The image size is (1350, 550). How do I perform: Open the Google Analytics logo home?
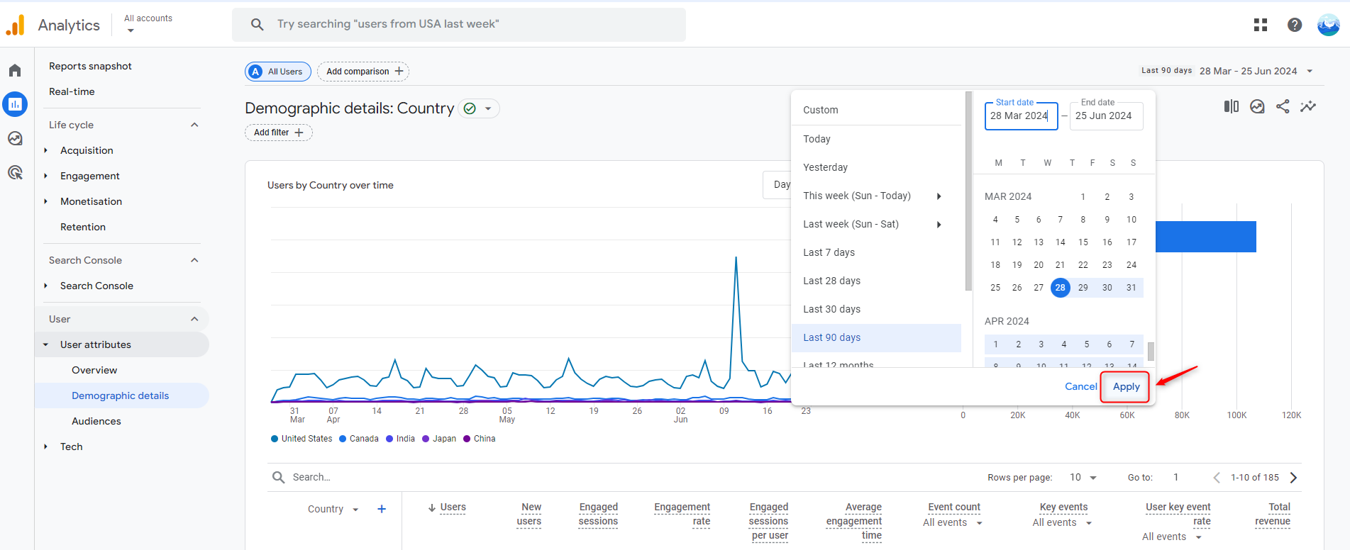(16, 26)
